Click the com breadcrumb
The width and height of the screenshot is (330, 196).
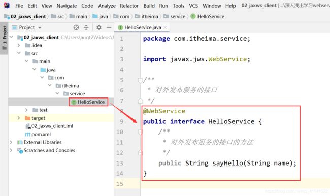pos(121,16)
